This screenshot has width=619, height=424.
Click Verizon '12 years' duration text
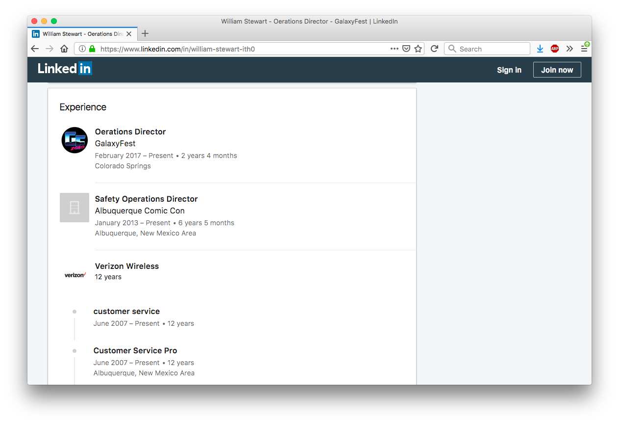(108, 277)
